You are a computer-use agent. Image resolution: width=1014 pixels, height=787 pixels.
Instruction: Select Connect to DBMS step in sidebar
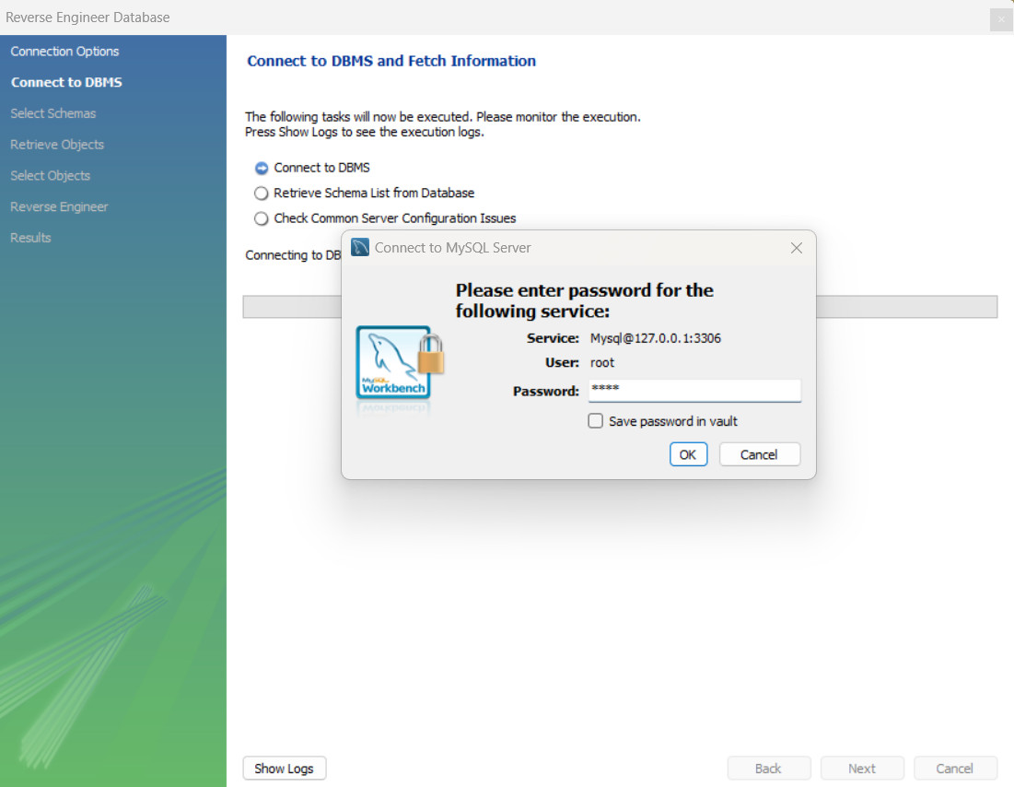(x=66, y=82)
